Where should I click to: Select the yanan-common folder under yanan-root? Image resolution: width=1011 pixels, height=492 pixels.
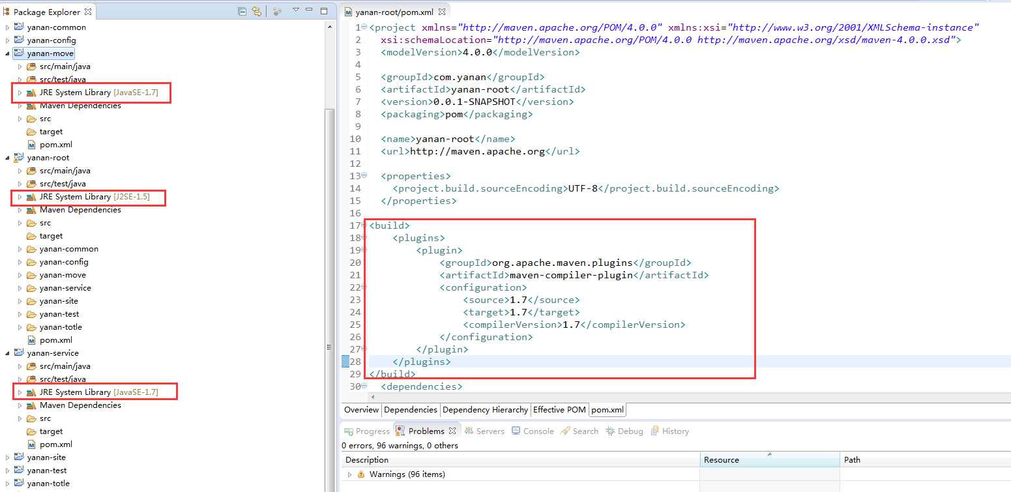pos(68,249)
